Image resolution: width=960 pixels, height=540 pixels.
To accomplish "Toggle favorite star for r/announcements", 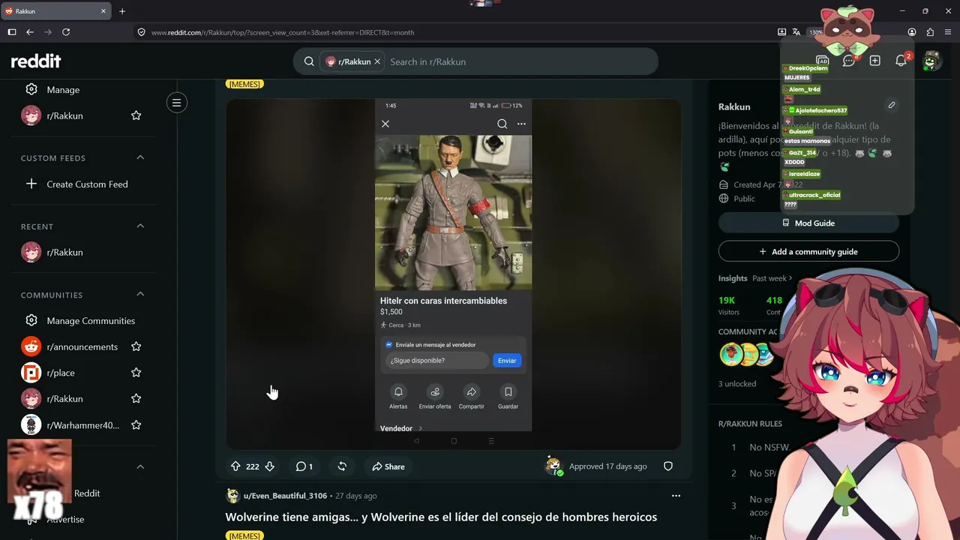I will 136,346.
